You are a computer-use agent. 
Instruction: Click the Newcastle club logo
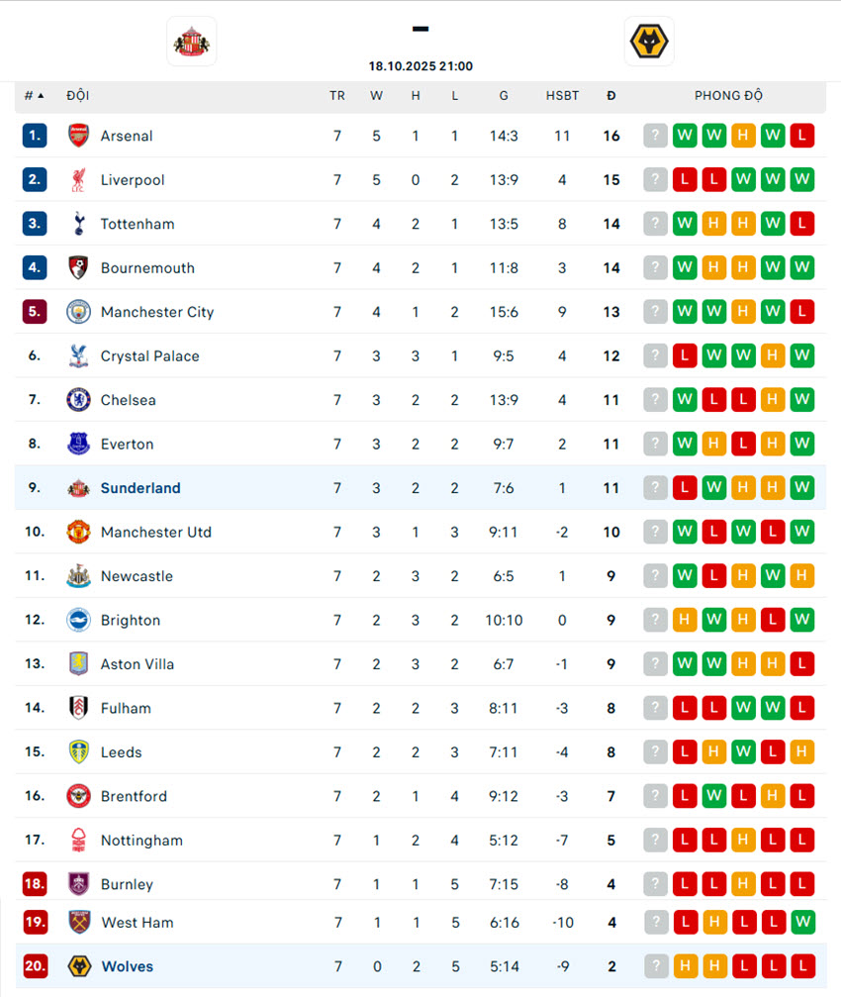78,576
